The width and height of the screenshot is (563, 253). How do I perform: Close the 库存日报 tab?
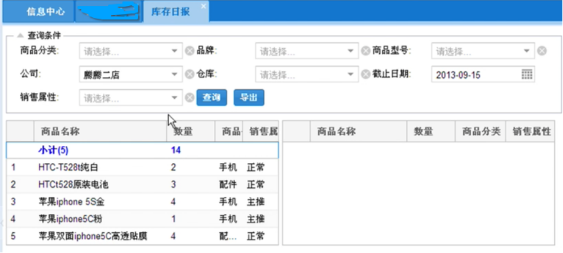(x=204, y=7)
